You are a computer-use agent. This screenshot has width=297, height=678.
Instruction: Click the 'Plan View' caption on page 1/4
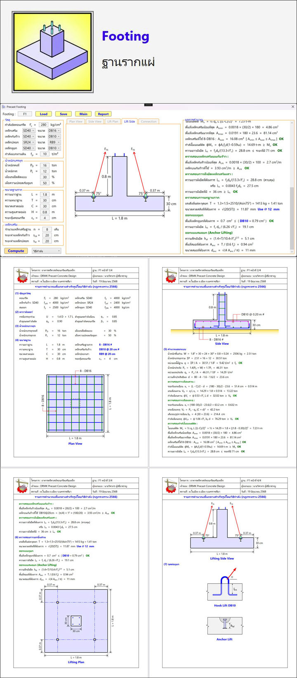(75, 444)
